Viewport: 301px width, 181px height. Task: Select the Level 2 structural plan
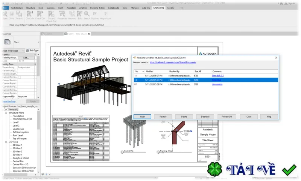tap(16, 126)
